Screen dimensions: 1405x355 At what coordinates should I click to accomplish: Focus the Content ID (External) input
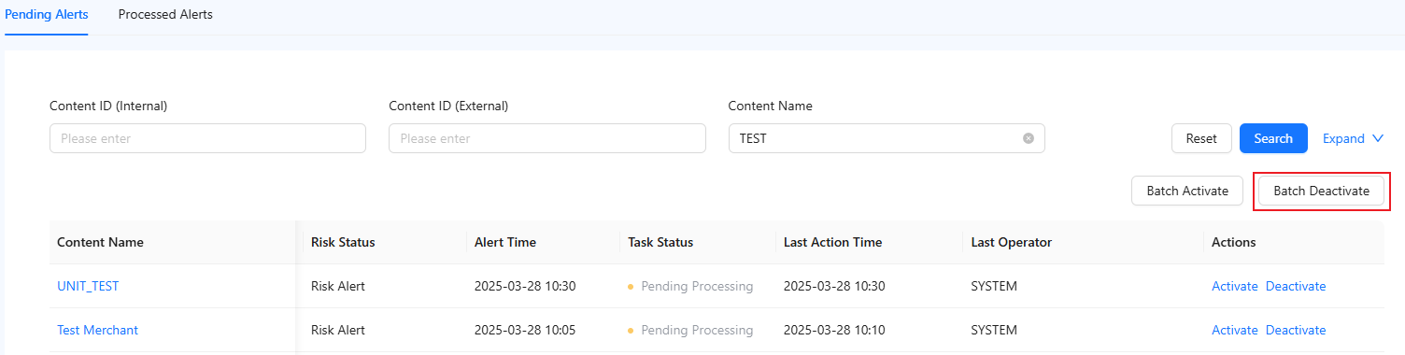pyautogui.click(x=547, y=138)
